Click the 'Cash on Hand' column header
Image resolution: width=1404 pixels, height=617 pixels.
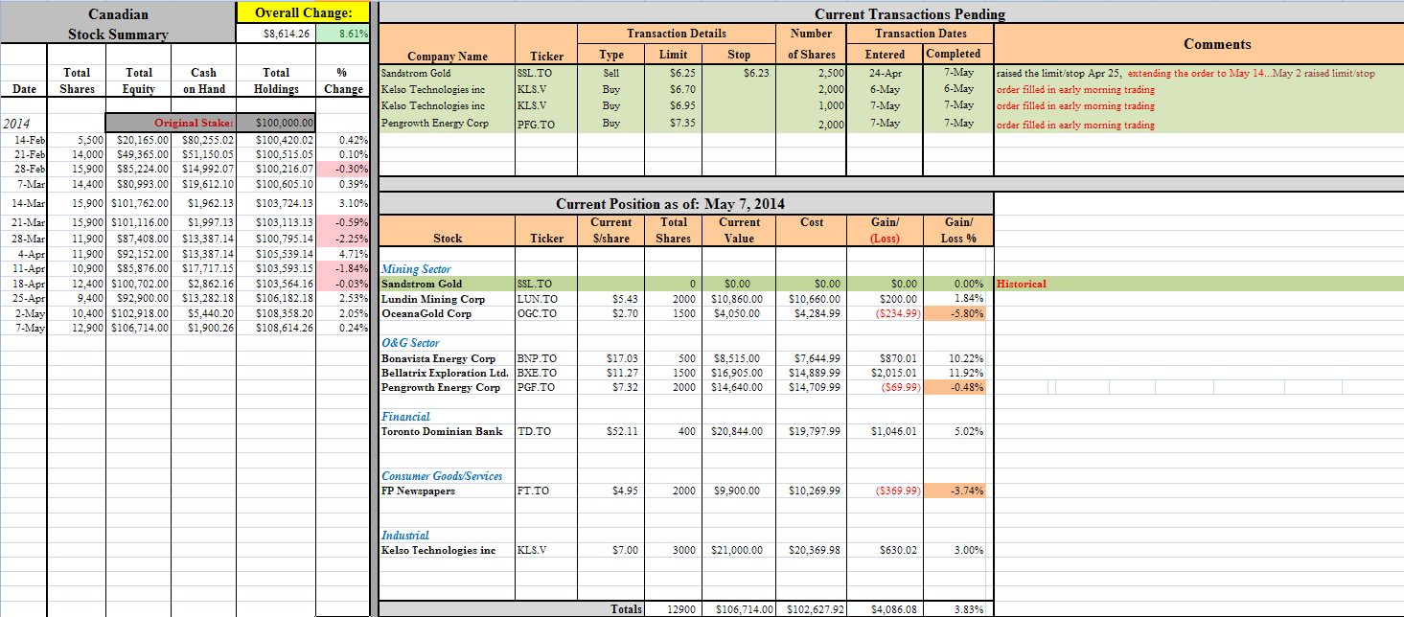(203, 80)
